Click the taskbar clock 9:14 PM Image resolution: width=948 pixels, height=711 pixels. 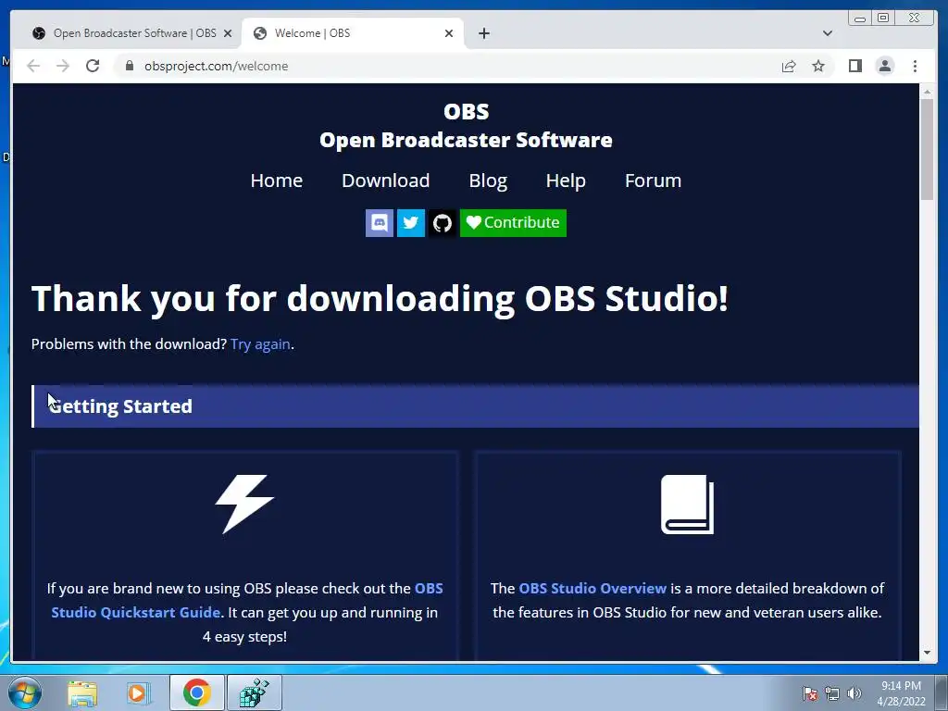point(901,693)
